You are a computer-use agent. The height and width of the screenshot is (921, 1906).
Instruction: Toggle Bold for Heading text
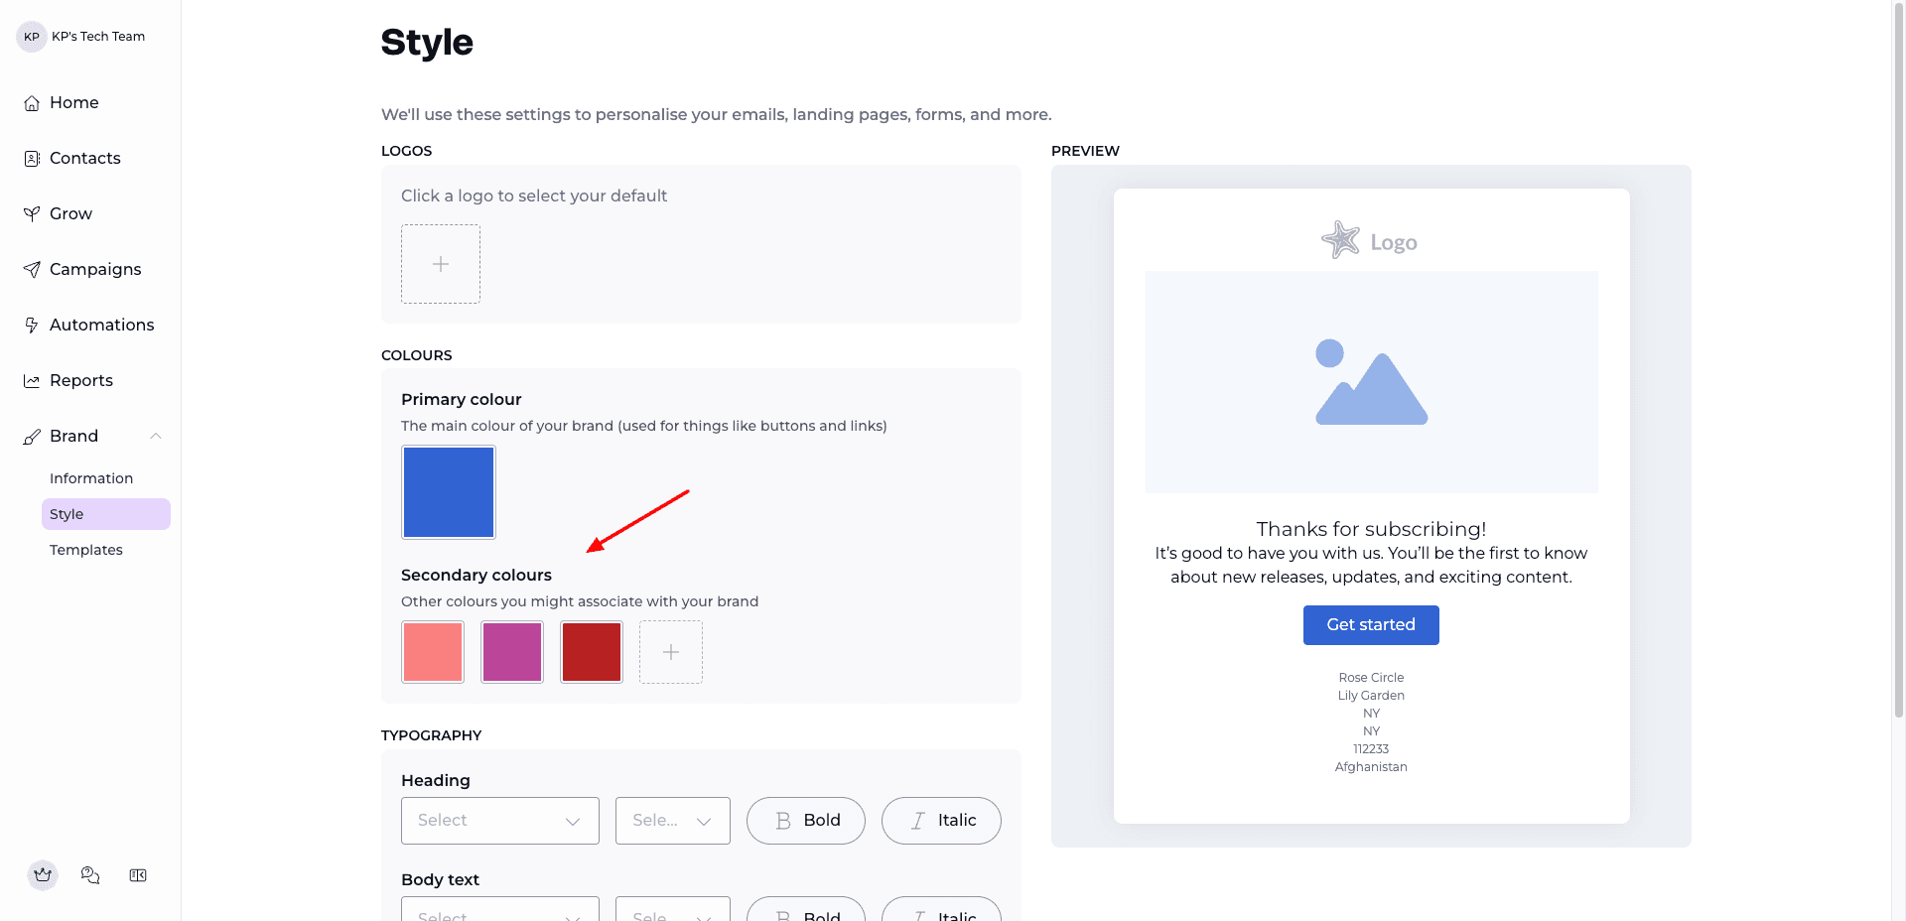806,821
